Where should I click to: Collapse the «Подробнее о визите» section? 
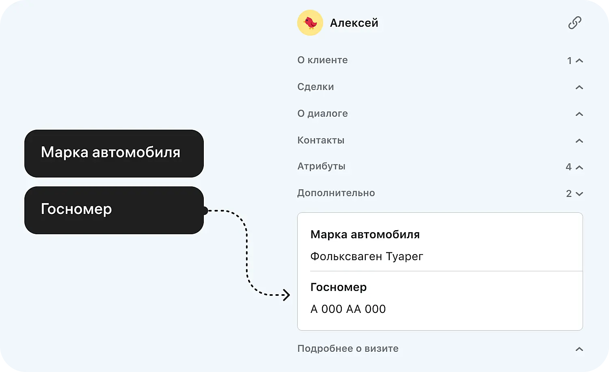(578, 348)
